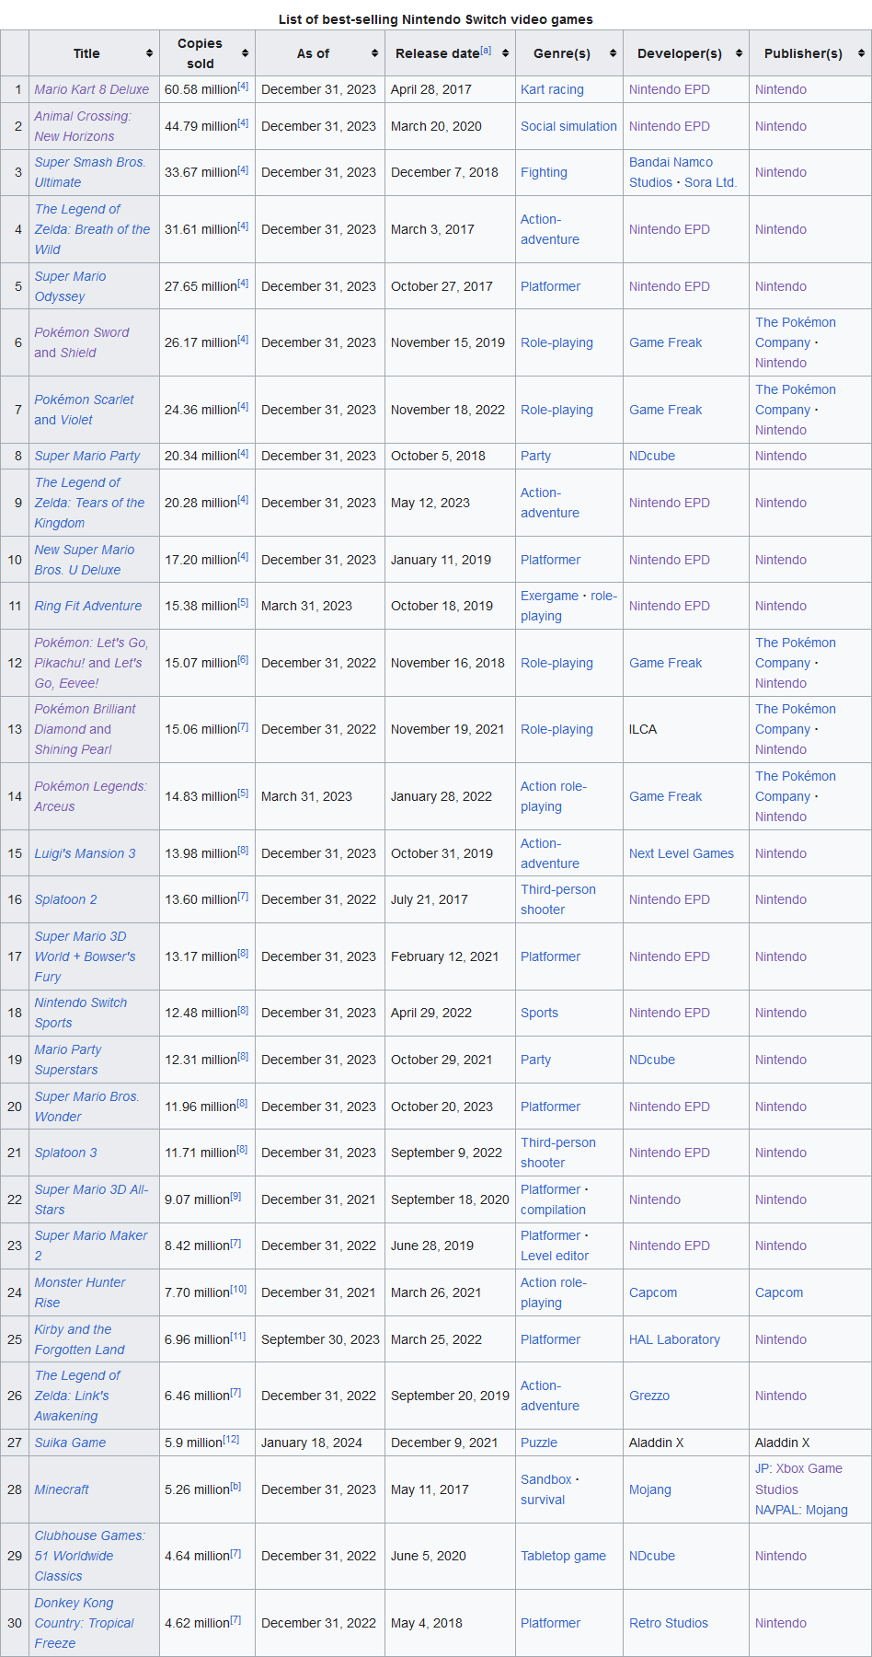Sort by As of column arrows
This screenshot has width=872, height=1657.
374,53
